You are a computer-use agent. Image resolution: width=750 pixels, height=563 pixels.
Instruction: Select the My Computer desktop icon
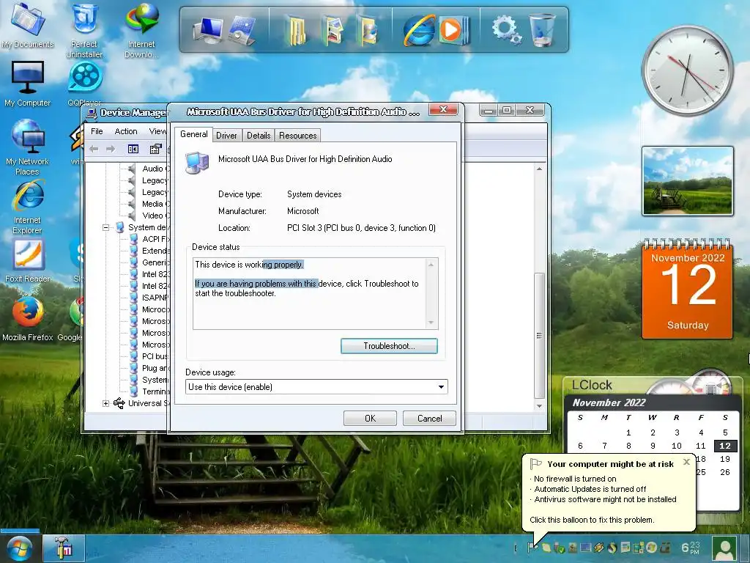click(x=27, y=84)
